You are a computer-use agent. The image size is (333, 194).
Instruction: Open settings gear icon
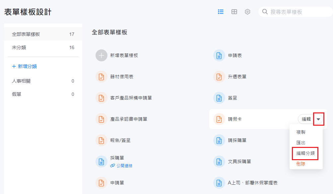pos(247,12)
